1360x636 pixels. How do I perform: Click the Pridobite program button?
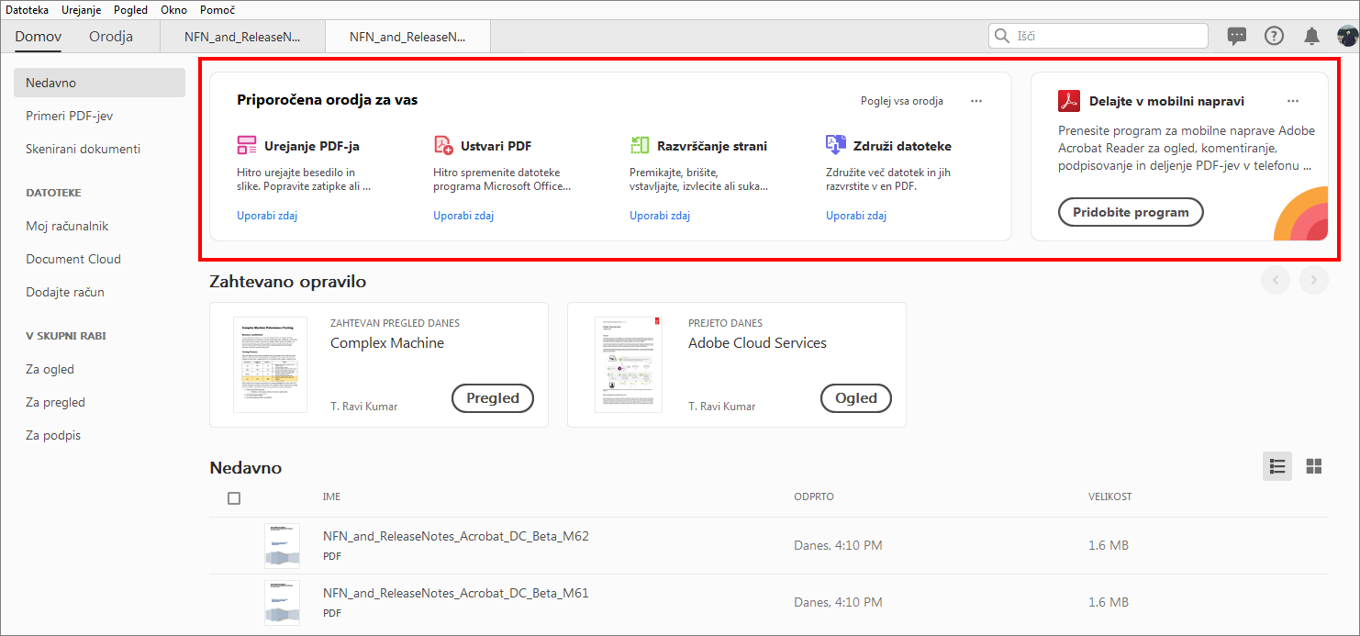pos(1131,212)
